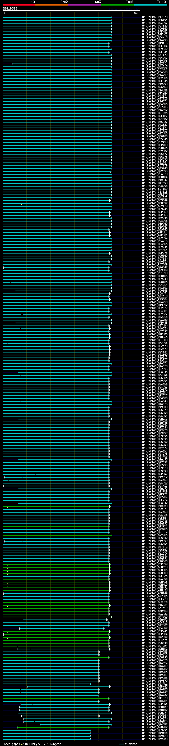
Task: Select hit label UniRef100_P26576
Action: 155,157
